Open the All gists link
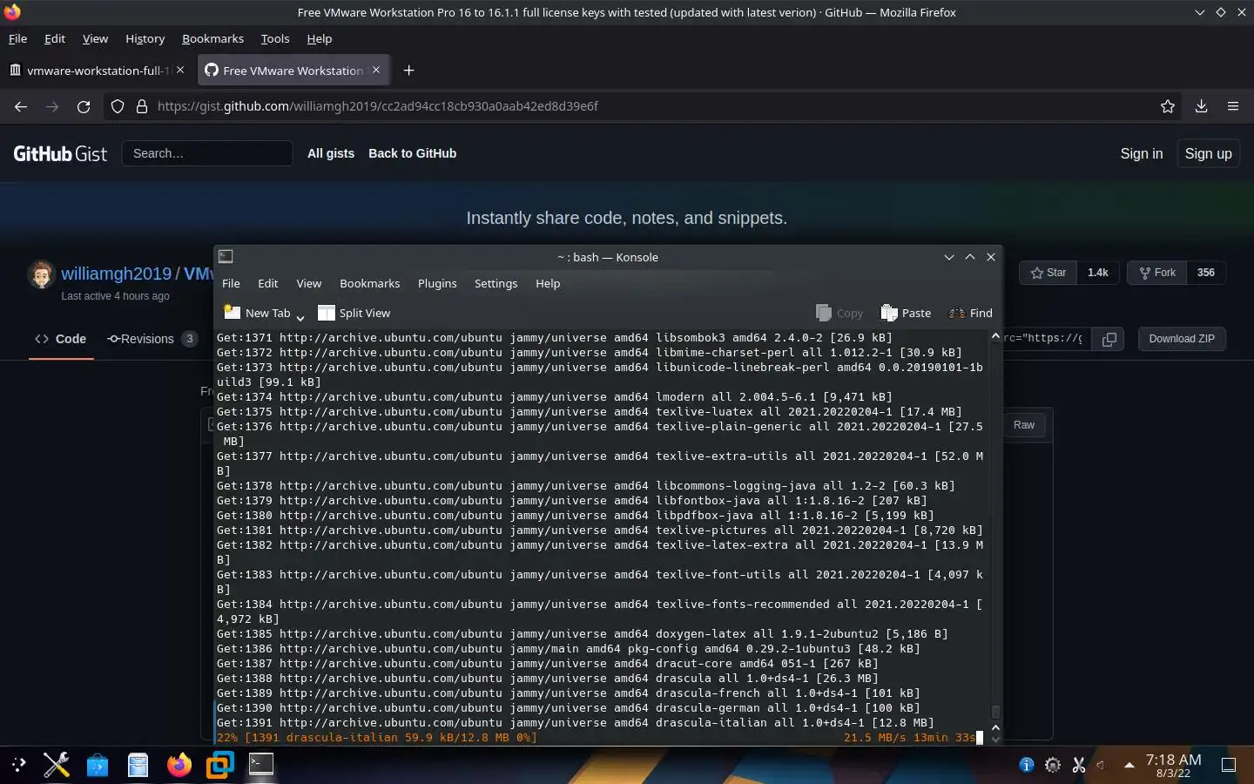Viewport: 1254px width, 784px height. point(331,153)
